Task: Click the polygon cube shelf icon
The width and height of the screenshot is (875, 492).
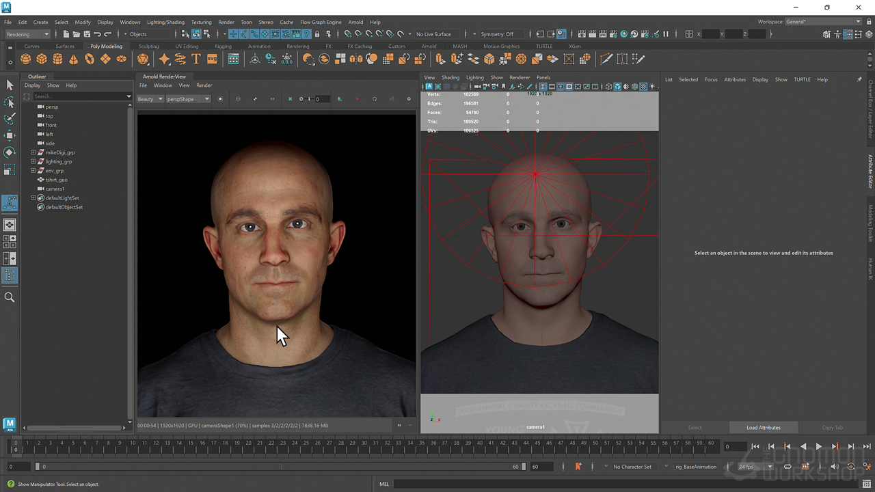Action: point(42,59)
